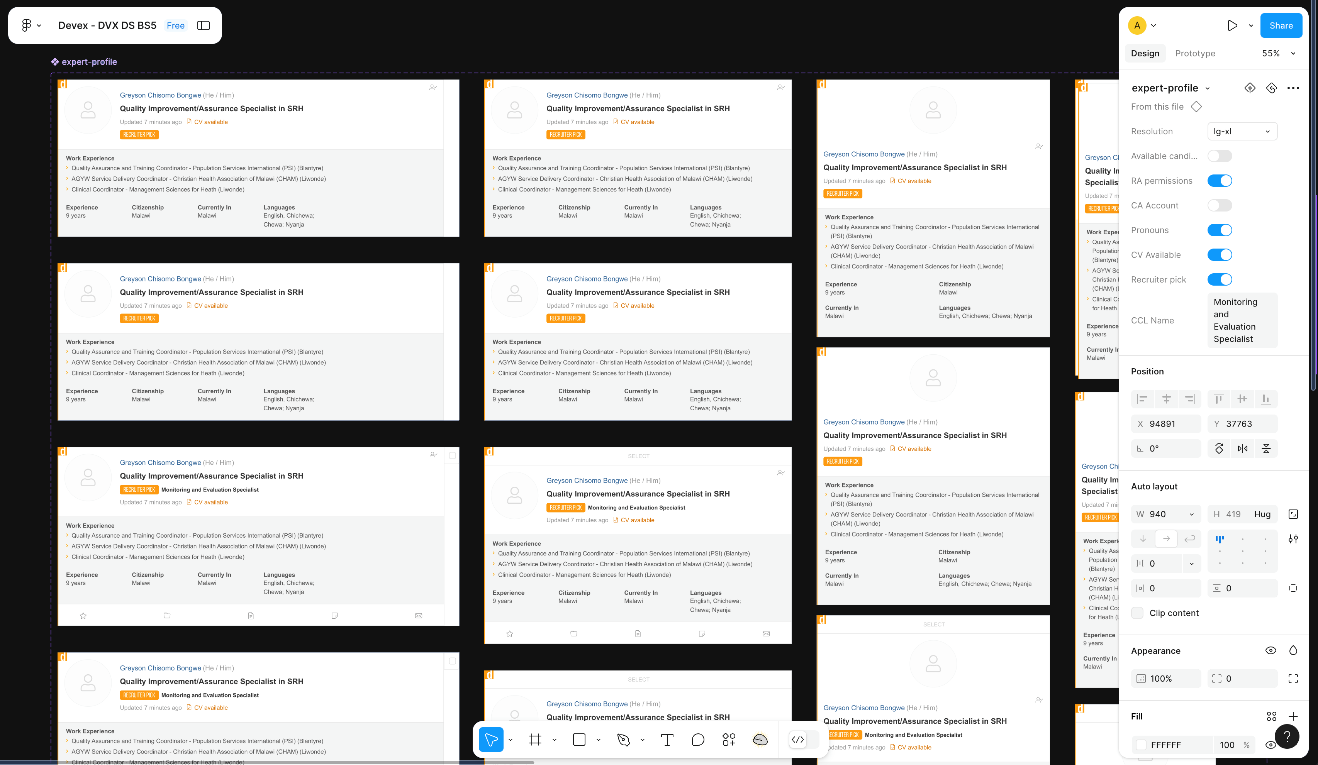1318x765 pixels.
Task: Switch to Dev Mode with the code icon
Action: (797, 740)
